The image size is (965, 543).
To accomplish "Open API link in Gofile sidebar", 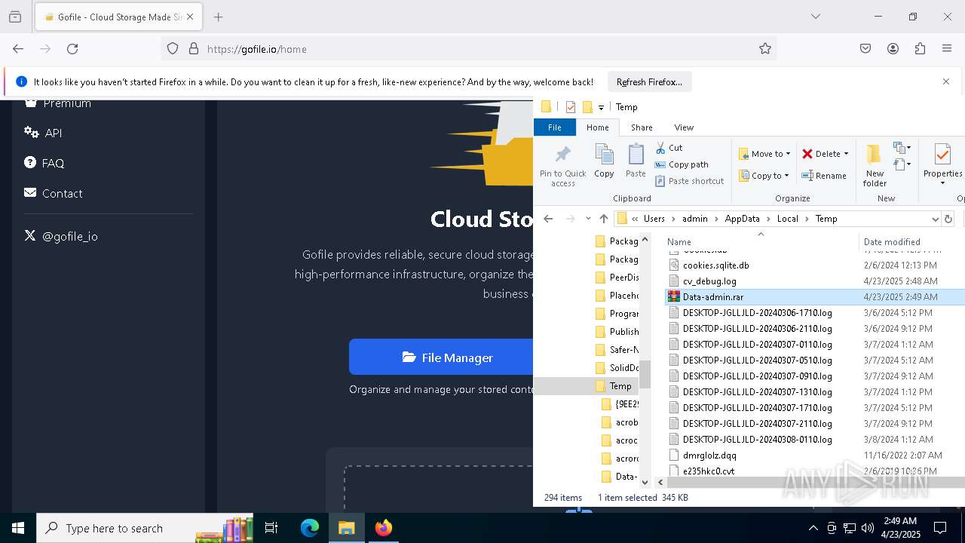I will [43, 133].
